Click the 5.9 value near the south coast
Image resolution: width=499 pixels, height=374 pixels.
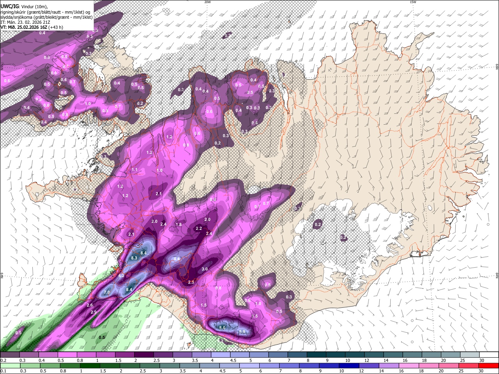coord(242,332)
